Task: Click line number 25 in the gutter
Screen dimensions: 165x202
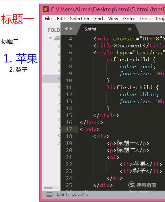Action: (x=69, y=185)
